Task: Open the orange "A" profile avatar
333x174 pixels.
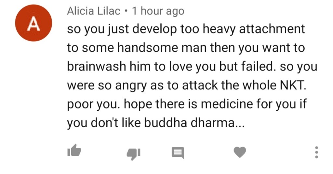Action: coord(33,23)
